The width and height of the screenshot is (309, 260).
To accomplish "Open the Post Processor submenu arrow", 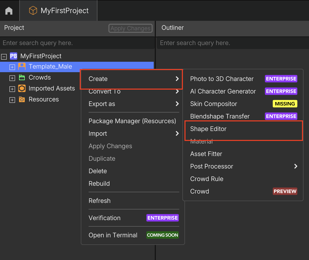I will tap(296, 166).
